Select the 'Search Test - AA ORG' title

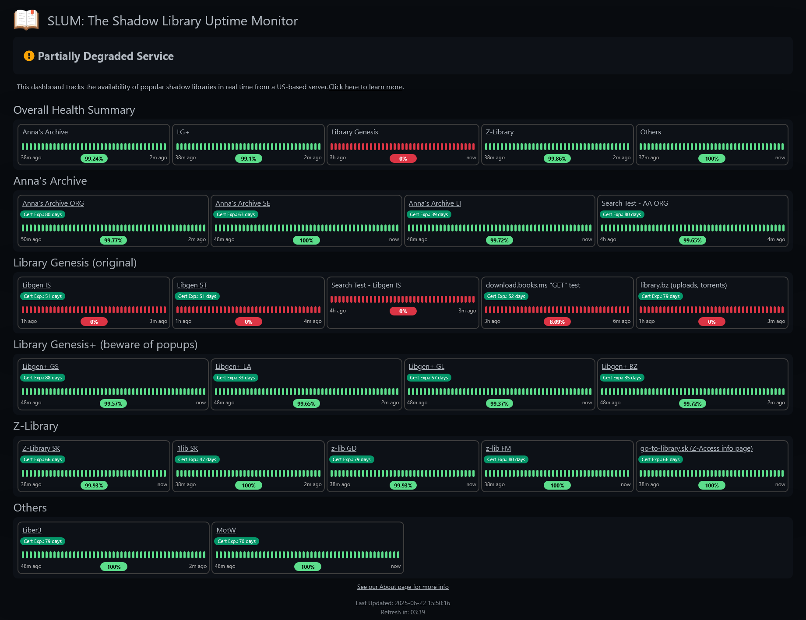click(635, 203)
